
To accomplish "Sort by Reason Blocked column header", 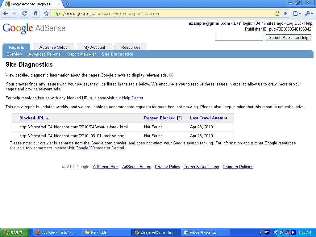I will point(160,118).
